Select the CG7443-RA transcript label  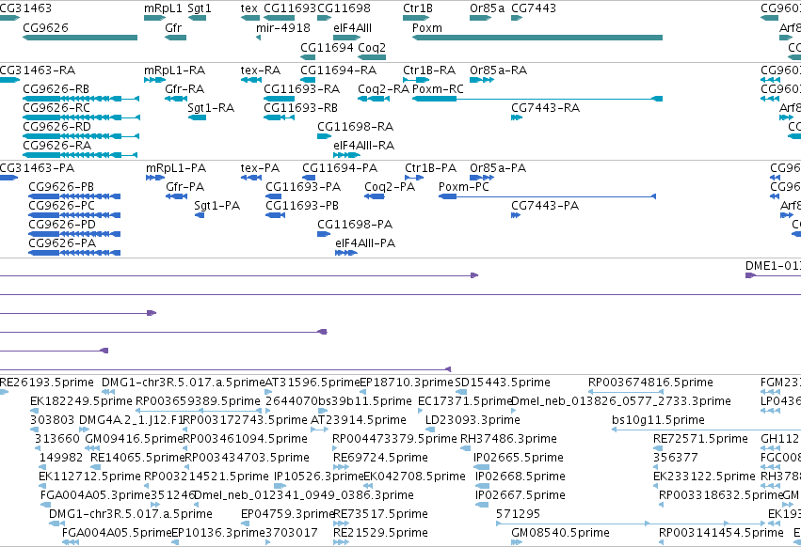(546, 108)
